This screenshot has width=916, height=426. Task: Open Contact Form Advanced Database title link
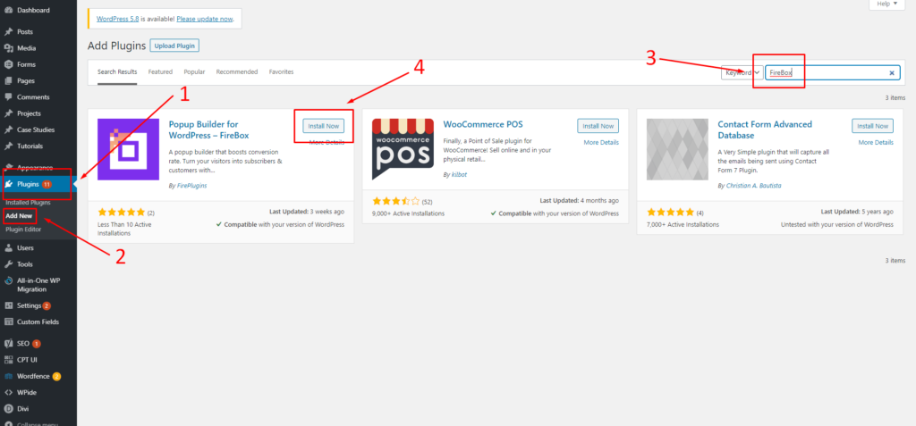tap(765, 129)
